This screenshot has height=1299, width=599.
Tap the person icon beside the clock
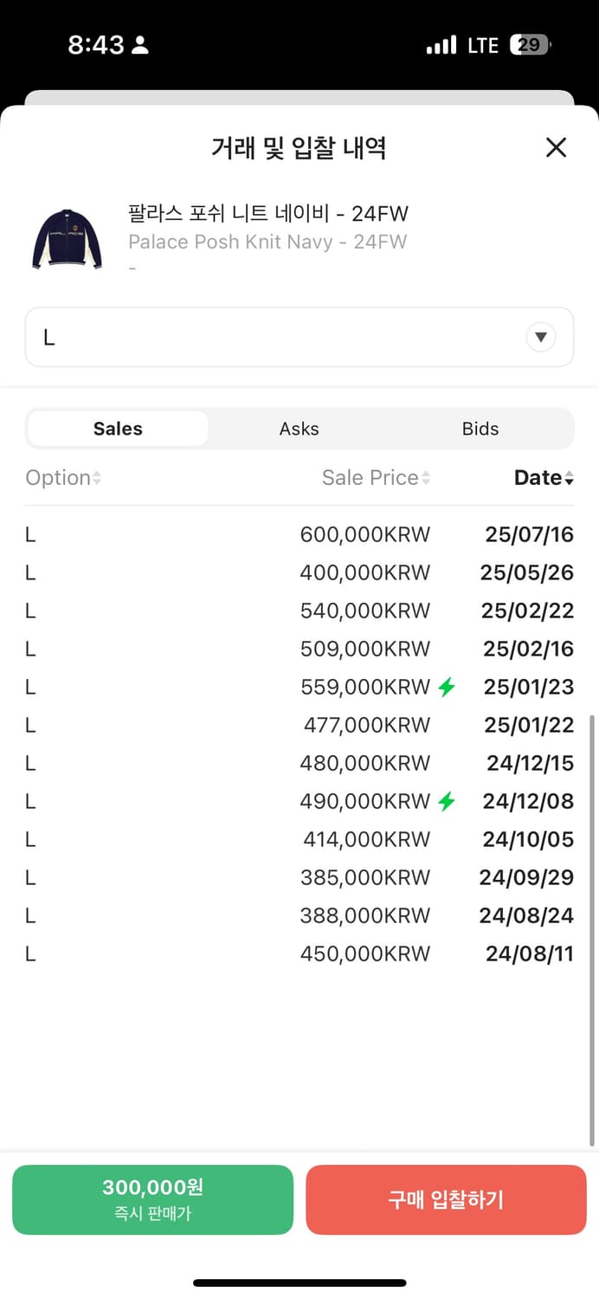coord(140,46)
